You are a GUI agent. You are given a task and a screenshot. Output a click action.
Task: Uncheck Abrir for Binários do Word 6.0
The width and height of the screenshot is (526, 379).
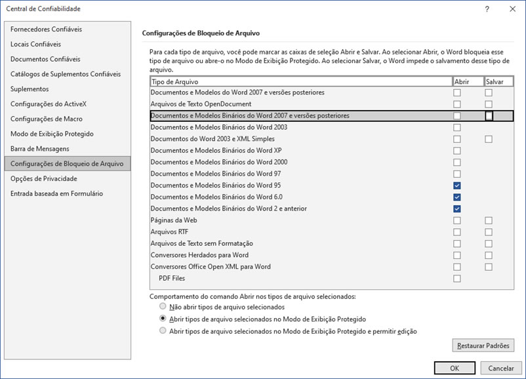coord(457,197)
